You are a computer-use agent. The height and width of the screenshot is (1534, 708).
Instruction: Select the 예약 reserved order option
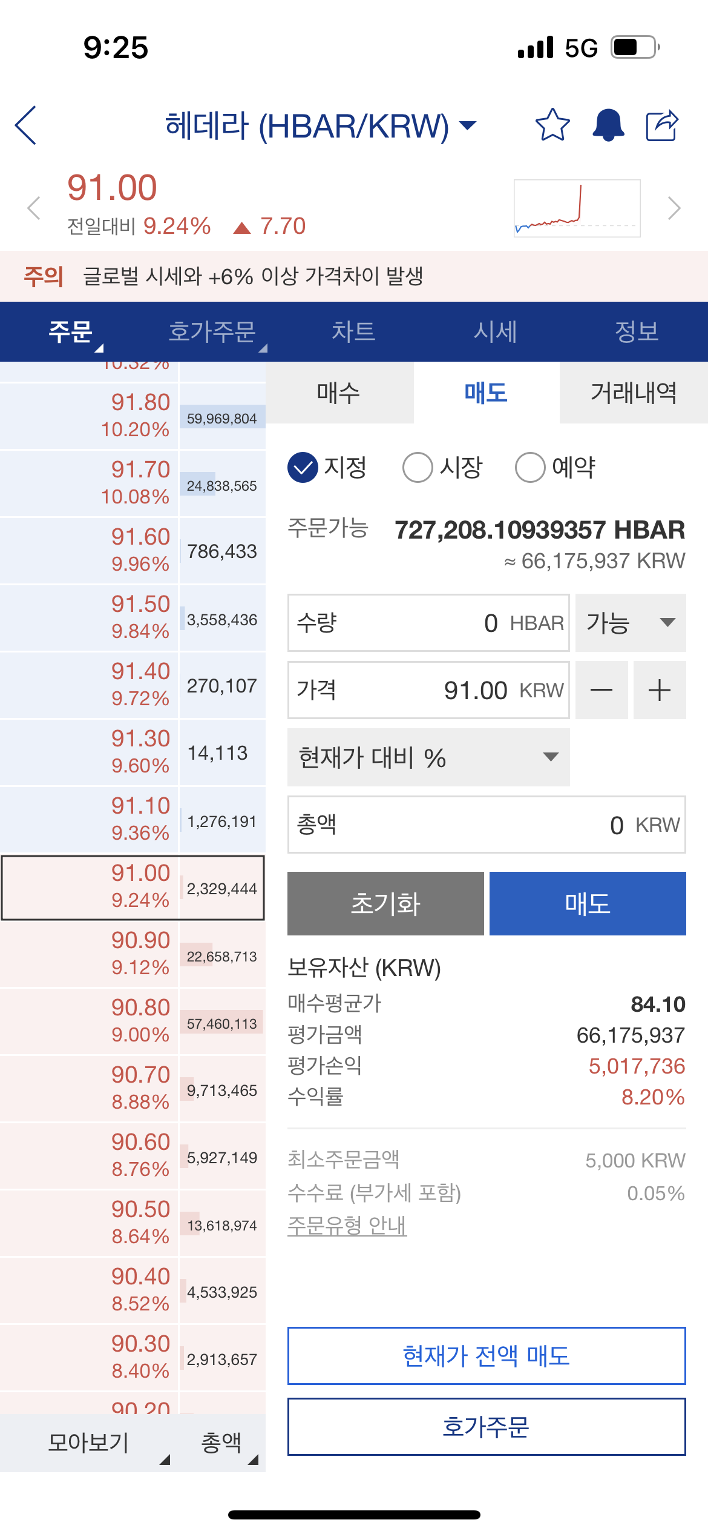[556, 468]
